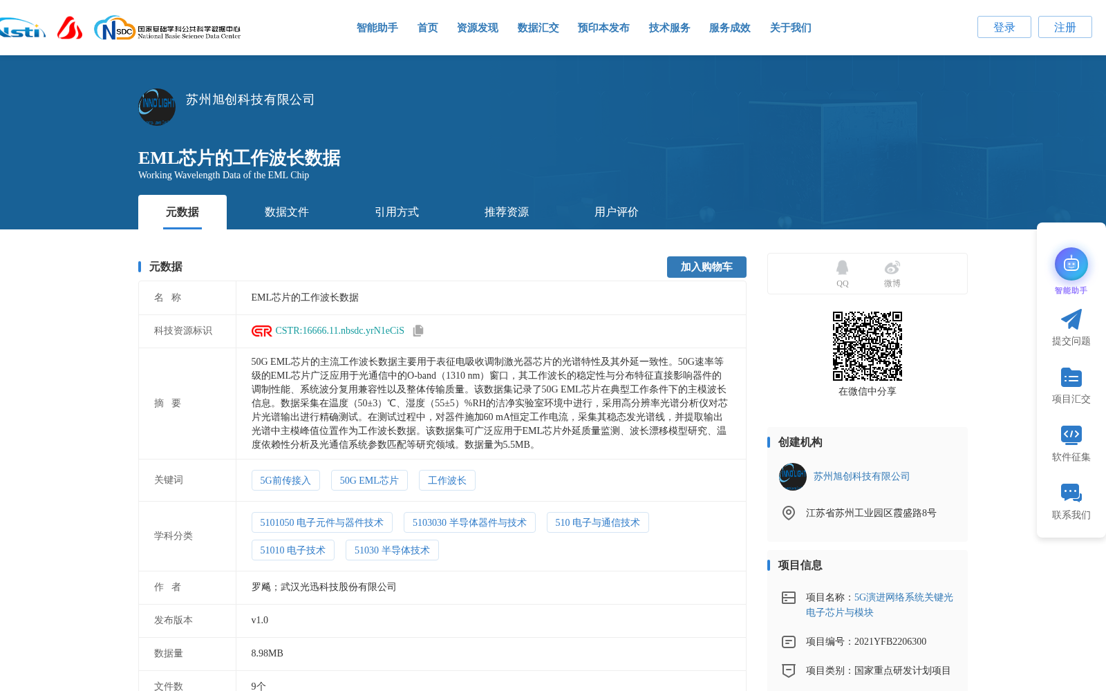Click project number 2021YFB2206300
1106x691 pixels.
point(890,642)
